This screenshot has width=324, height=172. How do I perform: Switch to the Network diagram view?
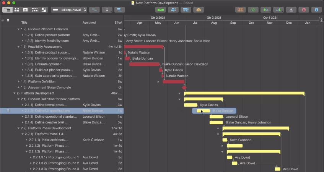click(x=34, y=10)
